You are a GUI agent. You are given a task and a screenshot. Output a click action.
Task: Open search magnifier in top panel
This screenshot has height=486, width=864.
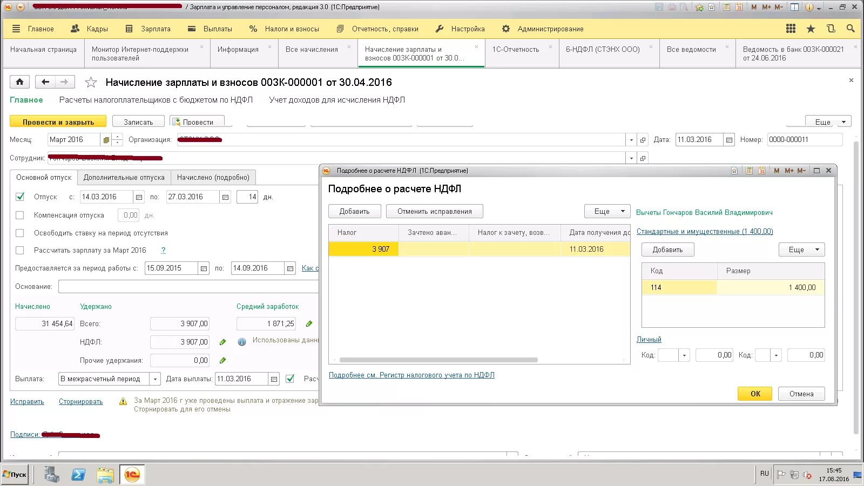(x=850, y=29)
